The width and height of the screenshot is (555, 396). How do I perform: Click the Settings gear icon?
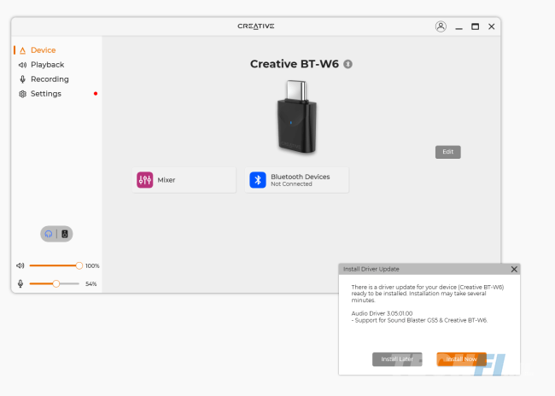(x=23, y=94)
